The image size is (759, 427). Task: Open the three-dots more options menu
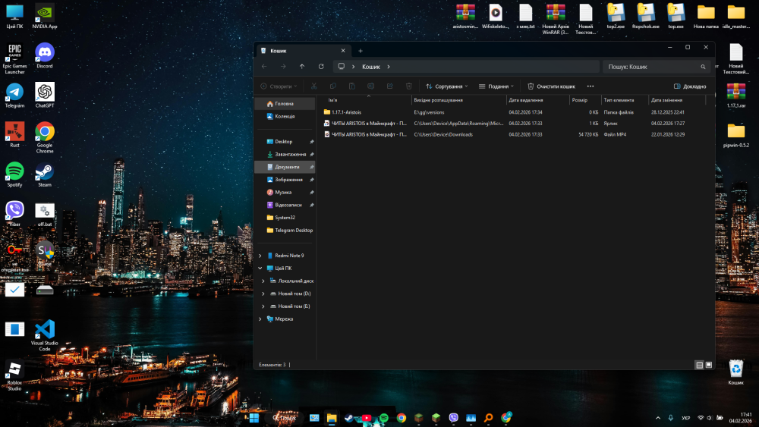click(x=591, y=86)
